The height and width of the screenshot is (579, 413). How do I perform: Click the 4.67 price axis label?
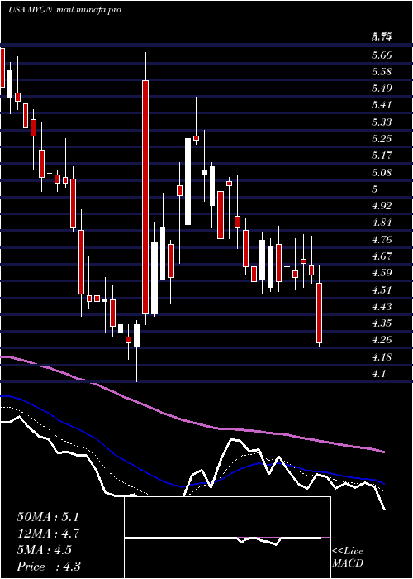coord(382,256)
